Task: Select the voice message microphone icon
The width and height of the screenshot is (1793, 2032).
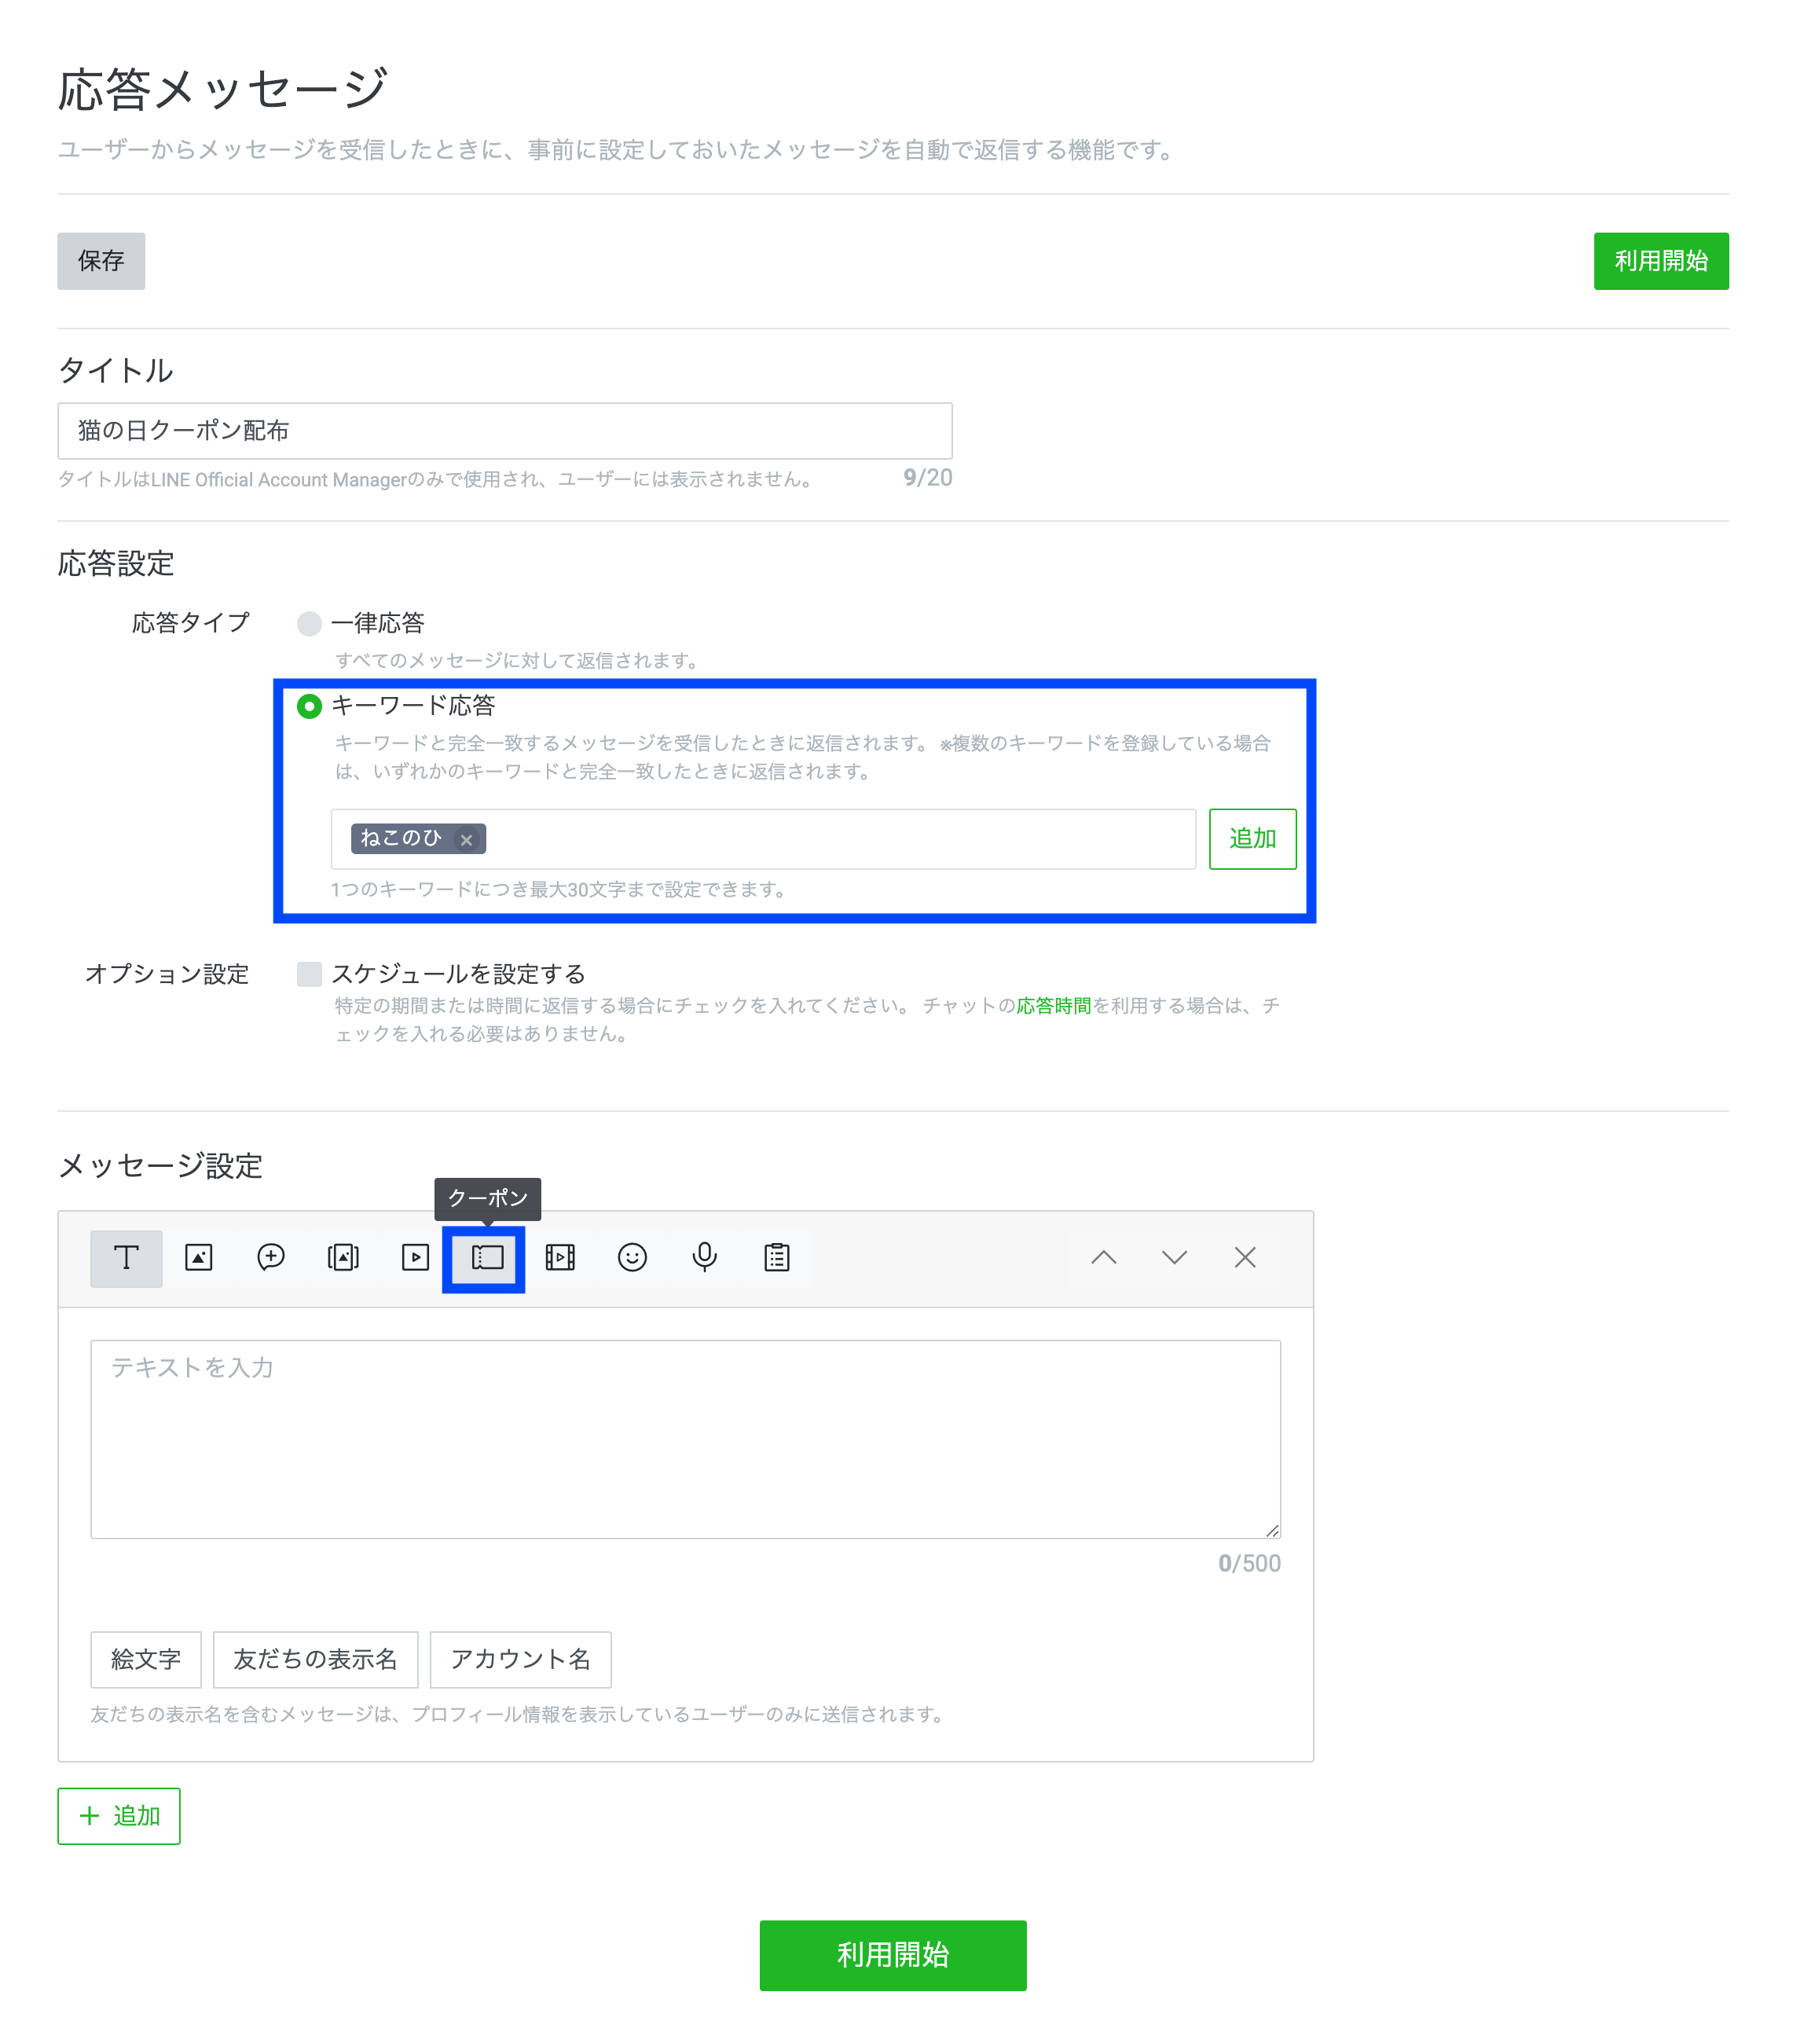Action: (705, 1257)
